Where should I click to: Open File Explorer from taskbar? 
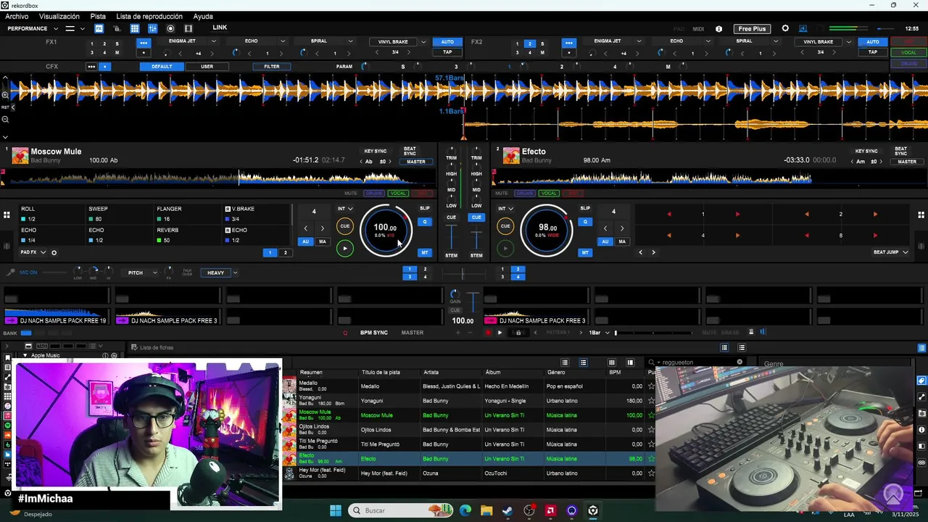click(486, 510)
